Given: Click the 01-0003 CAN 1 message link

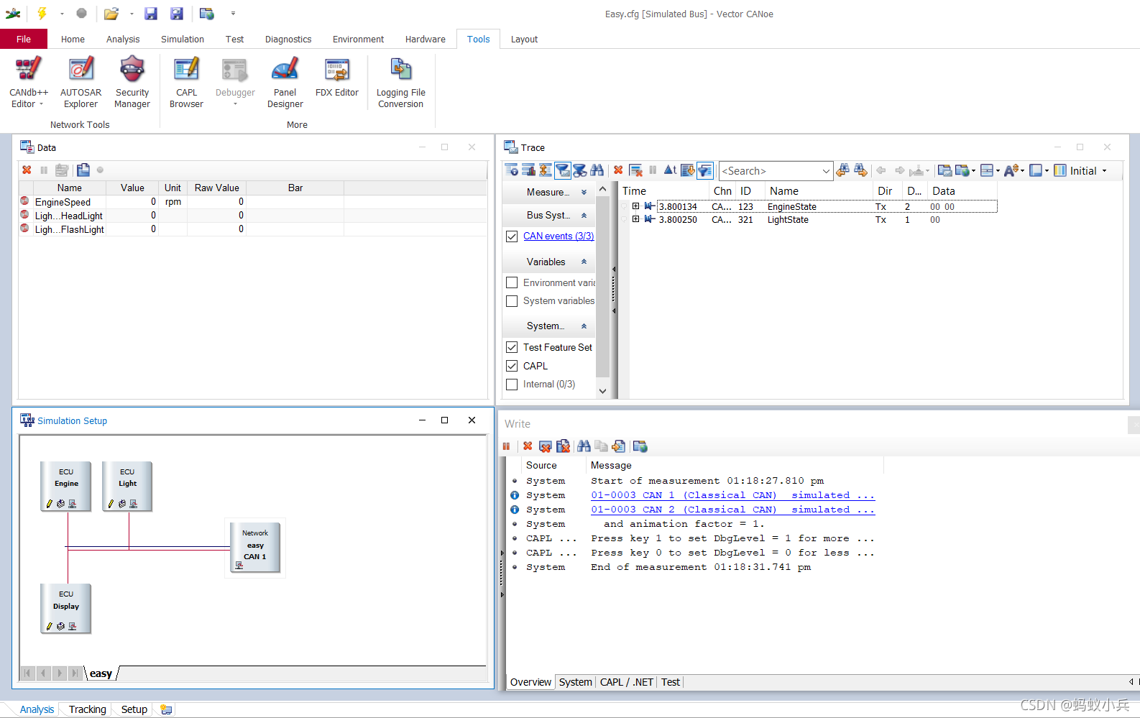Looking at the screenshot, I should coord(732,495).
